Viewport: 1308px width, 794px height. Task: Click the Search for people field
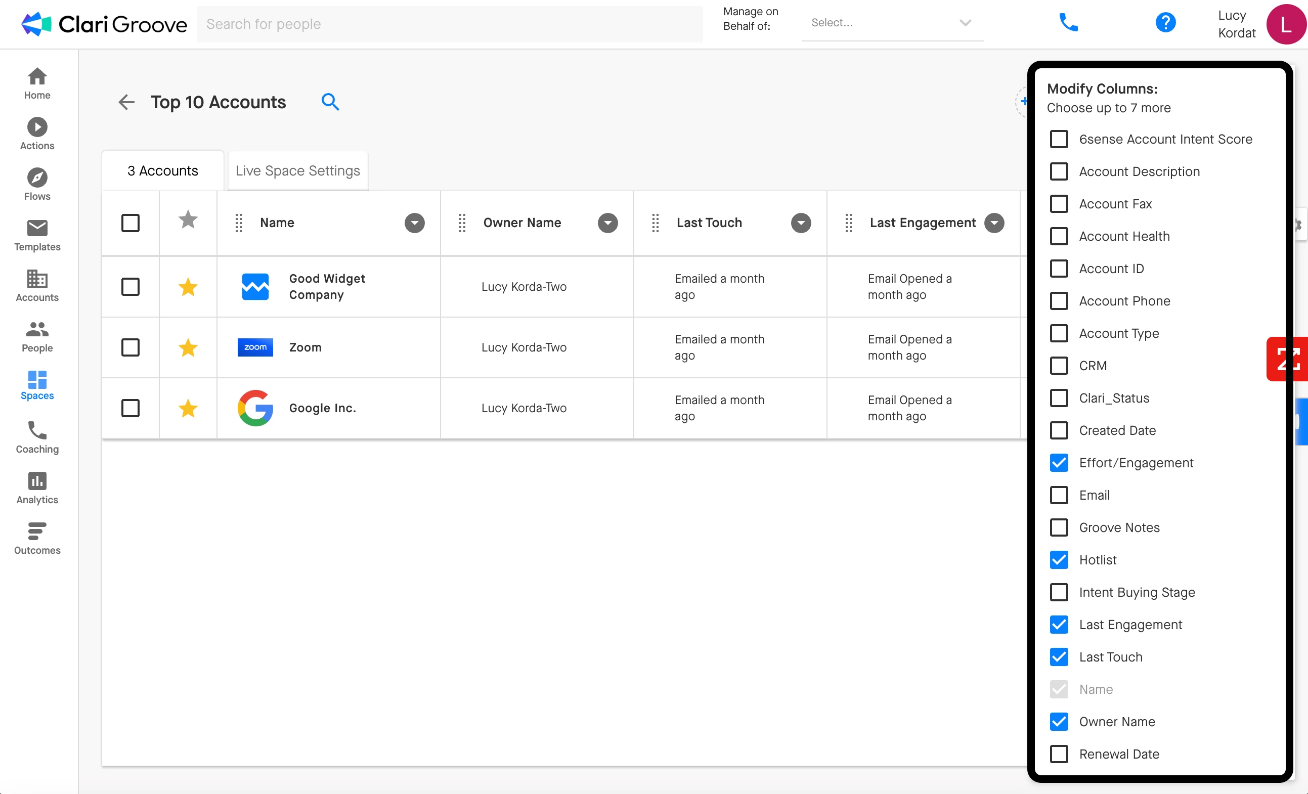tap(450, 24)
